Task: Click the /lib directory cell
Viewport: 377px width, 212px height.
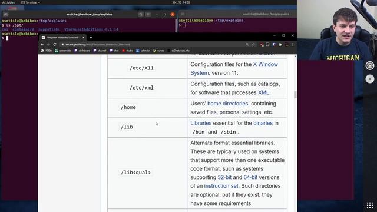Action: pyautogui.click(x=148, y=127)
